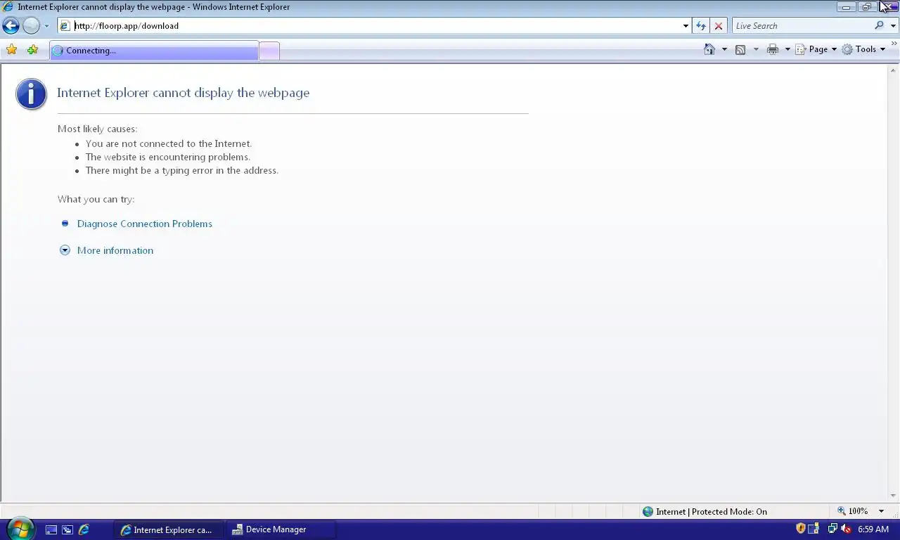The width and height of the screenshot is (900, 540).
Task: Click Switch Between Windows quick launch icon
Action: [x=67, y=529]
